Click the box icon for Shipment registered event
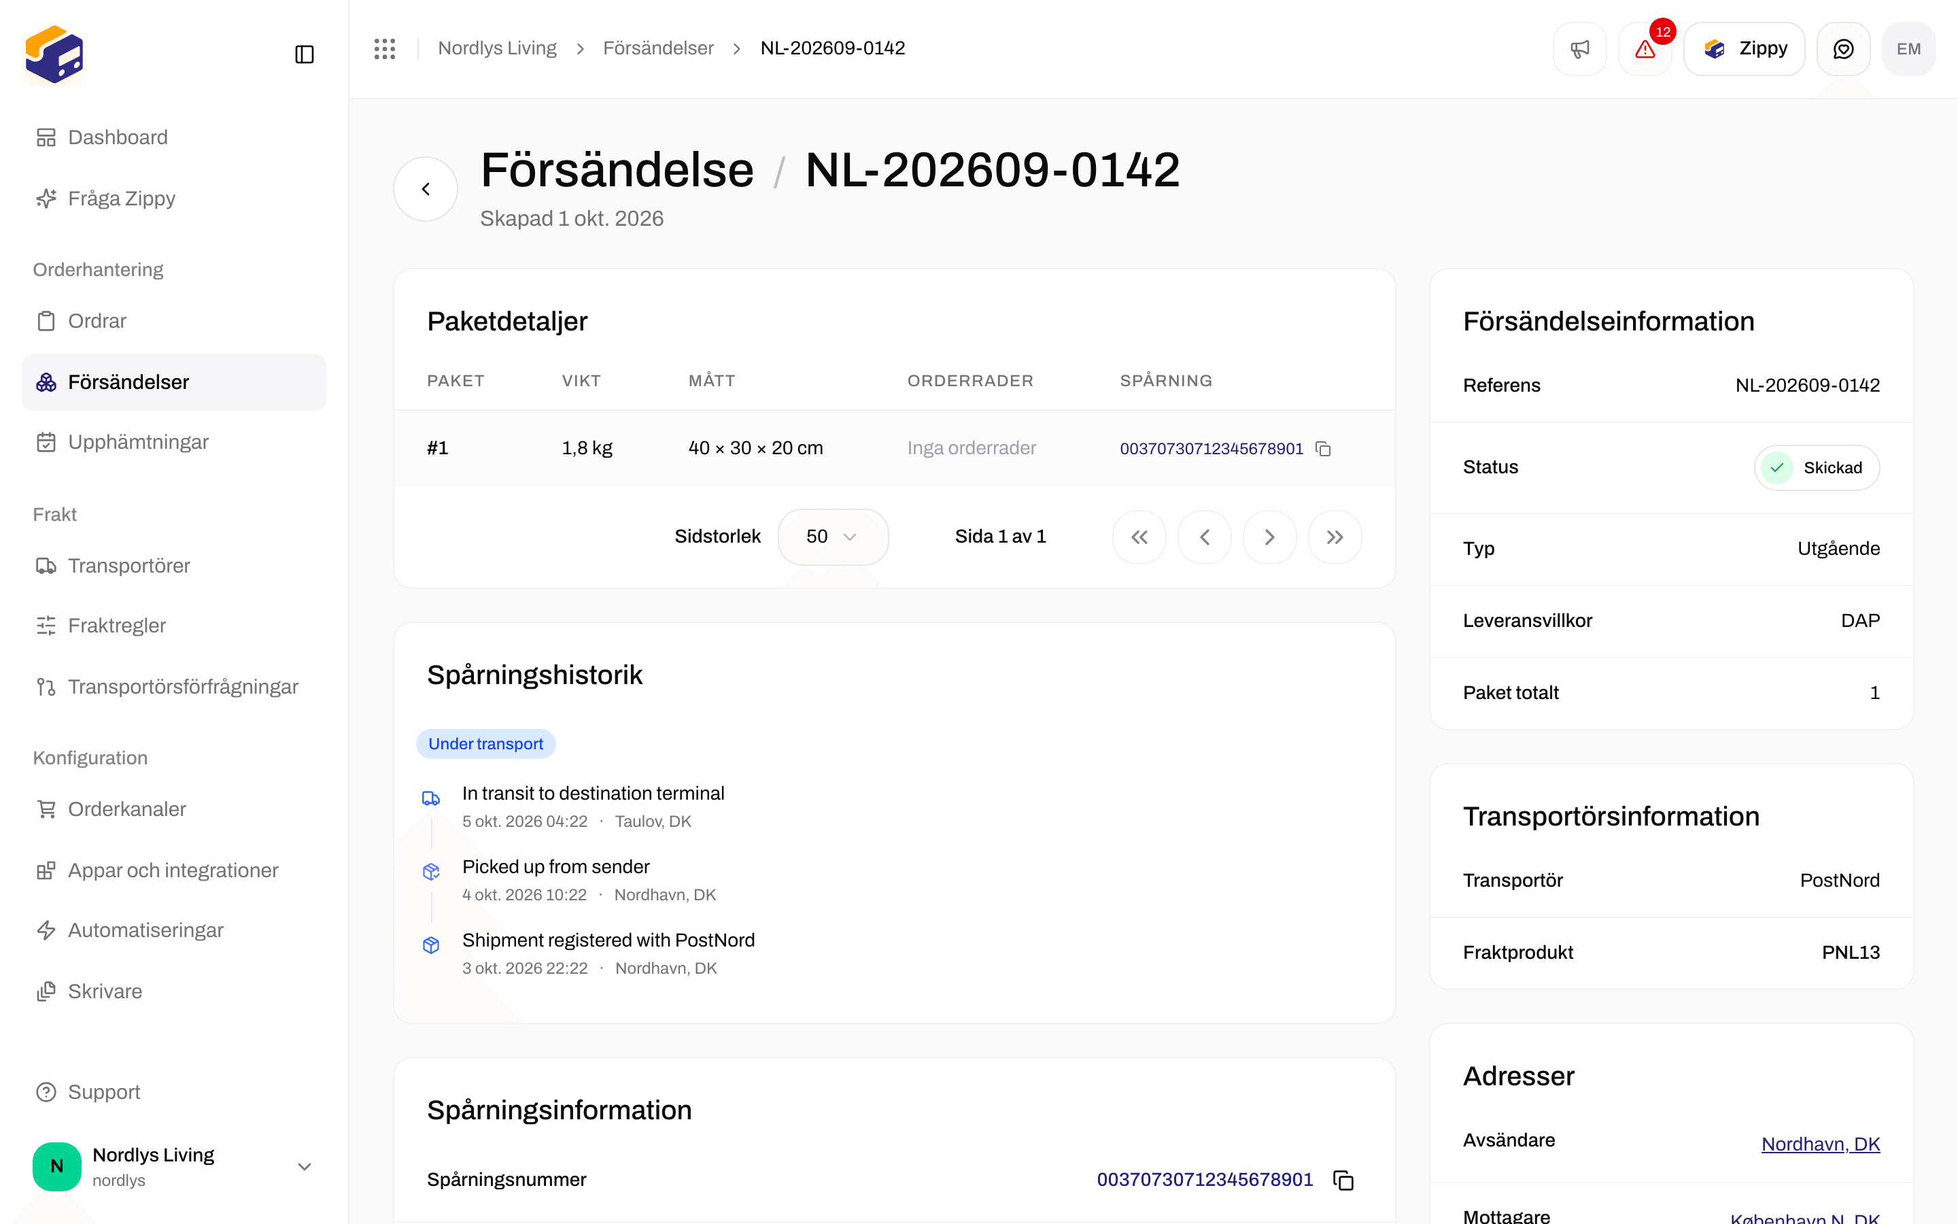 (x=431, y=945)
